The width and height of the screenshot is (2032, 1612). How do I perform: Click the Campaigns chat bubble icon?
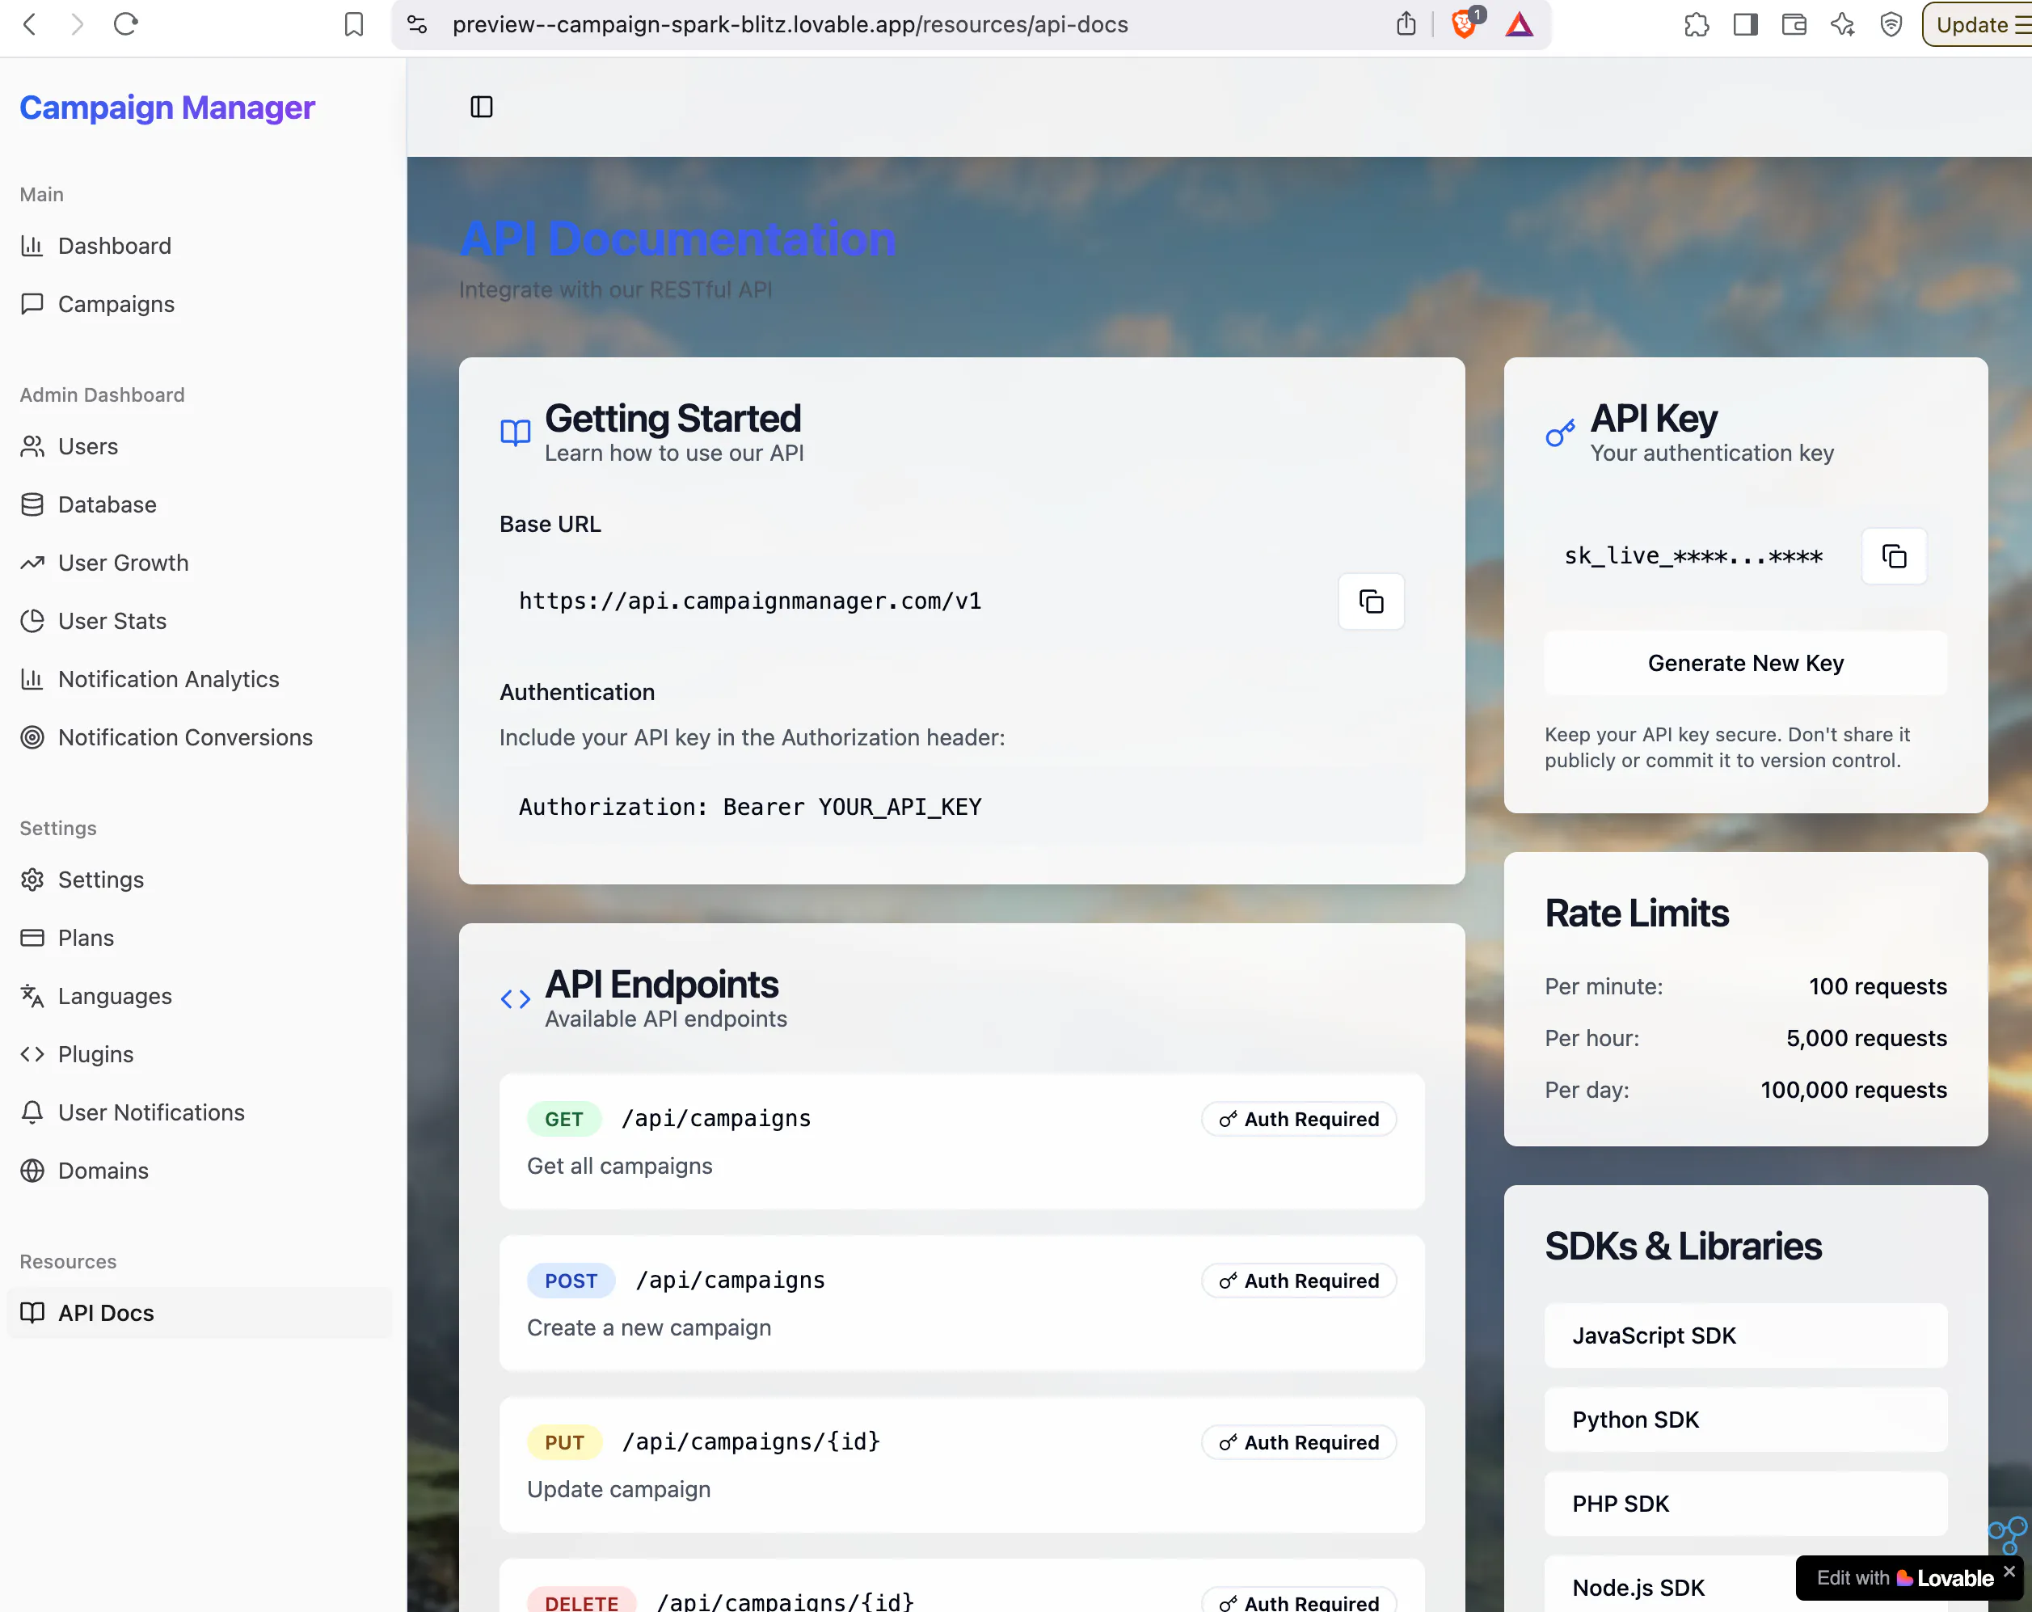point(32,303)
